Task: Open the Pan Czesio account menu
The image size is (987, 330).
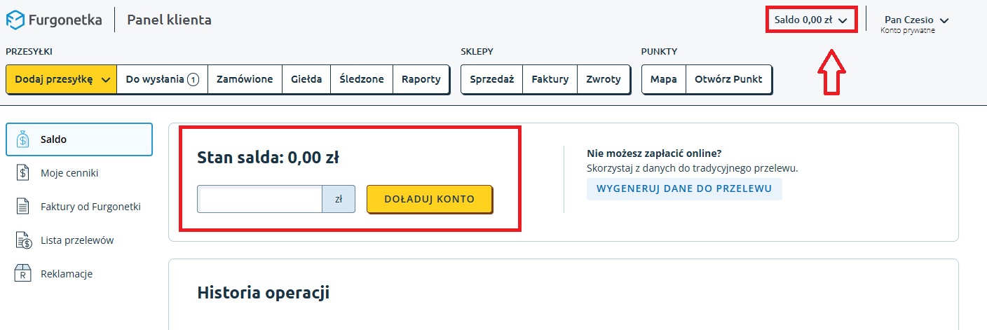Action: tap(914, 20)
